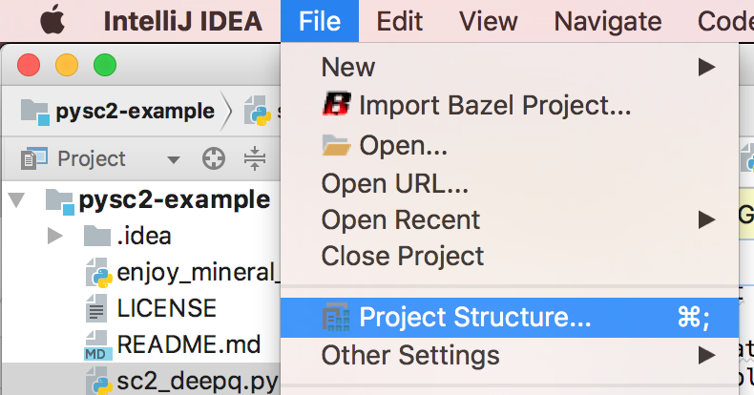The width and height of the screenshot is (754, 395).
Task: Open the Edit menu
Action: pyautogui.click(x=400, y=21)
